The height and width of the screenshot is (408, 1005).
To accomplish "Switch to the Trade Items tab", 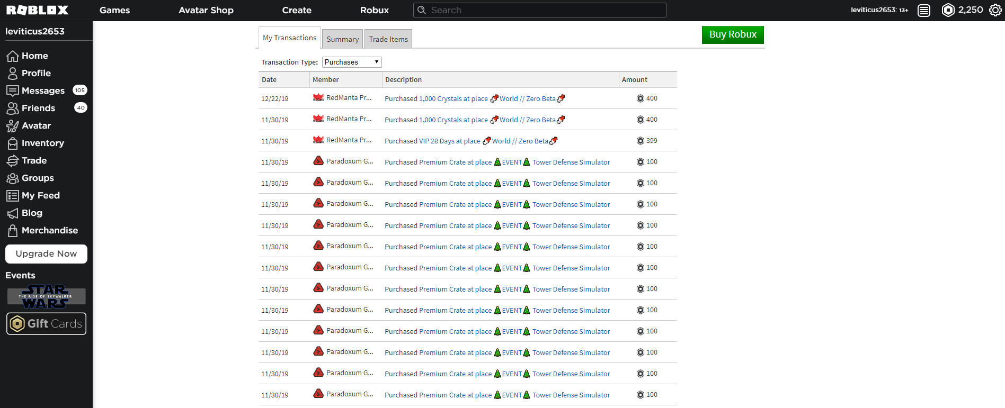I will (388, 39).
